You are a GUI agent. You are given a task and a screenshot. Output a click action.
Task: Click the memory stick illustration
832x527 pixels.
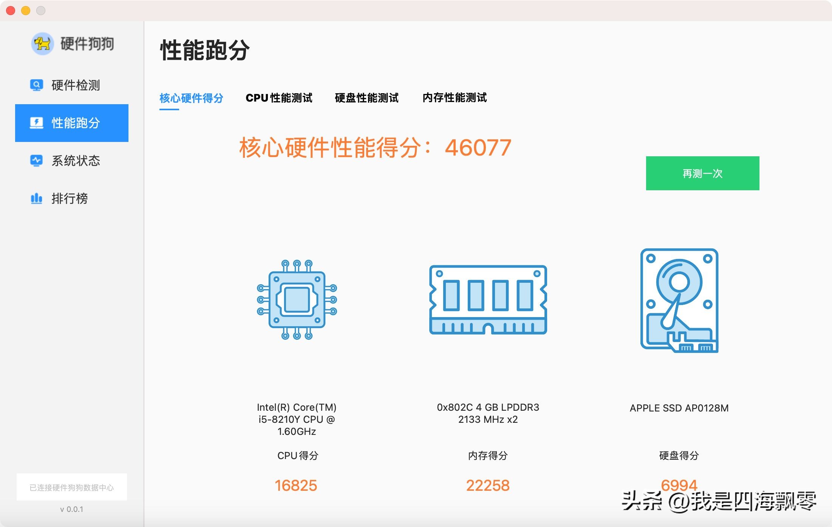488,300
